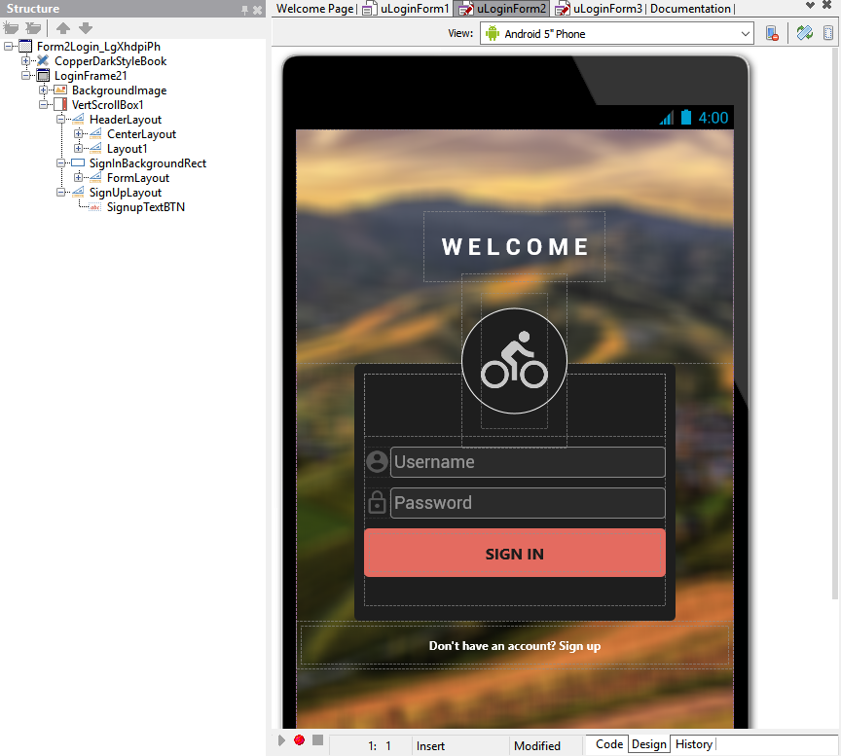
Task: Click the 'Don't have an account? Sign up' text
Action: (514, 646)
